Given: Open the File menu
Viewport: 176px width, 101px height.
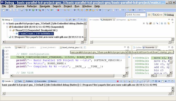Looking at the screenshot, I should click(4, 6).
